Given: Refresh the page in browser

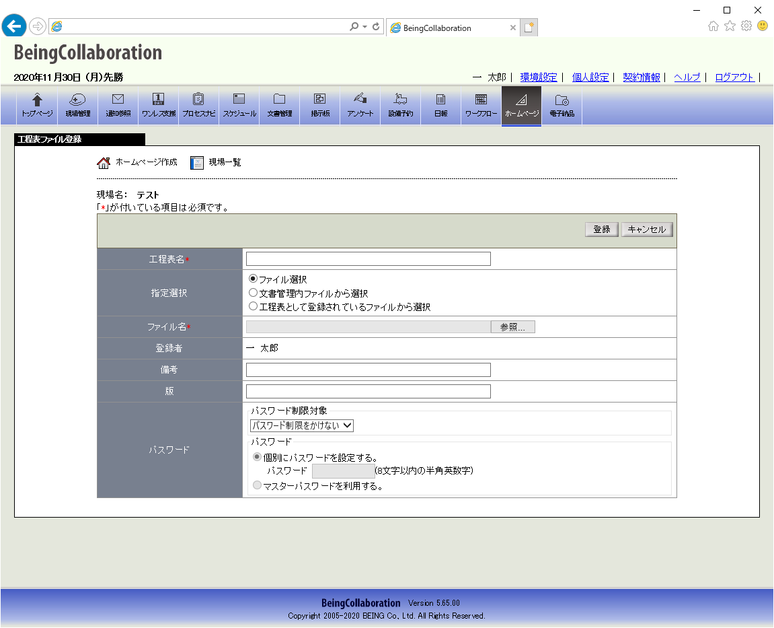Looking at the screenshot, I should point(376,27).
